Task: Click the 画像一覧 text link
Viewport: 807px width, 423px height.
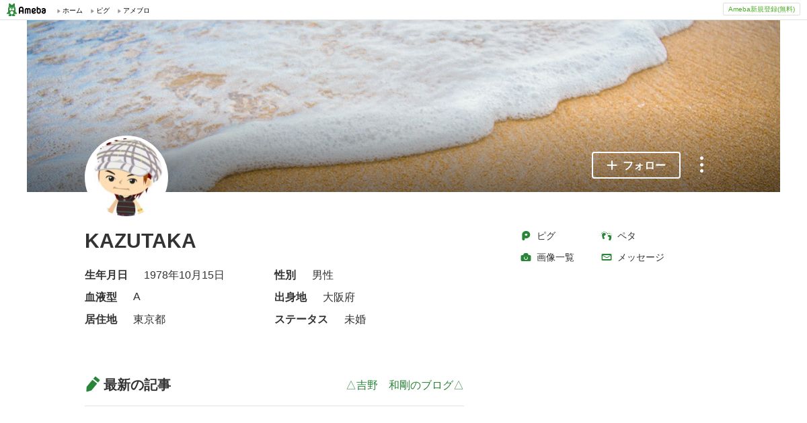Action: coord(555,257)
